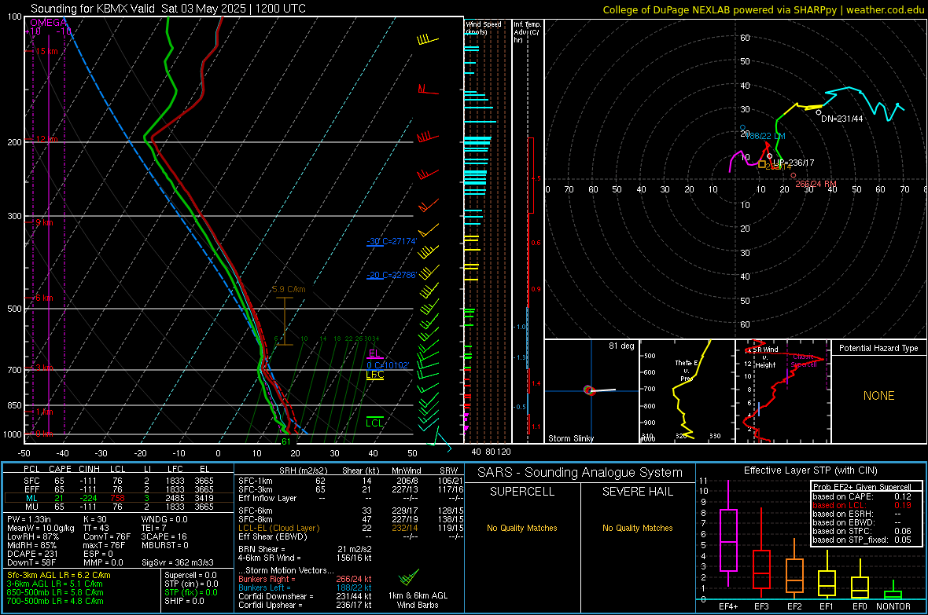Click the EF4+ box plot
Screen dimensions: 928x615
click(728, 533)
